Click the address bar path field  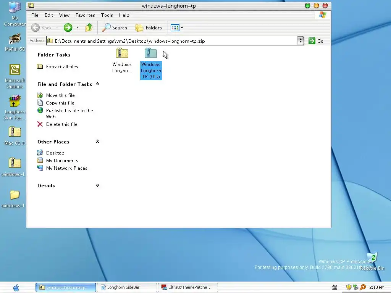click(172, 41)
